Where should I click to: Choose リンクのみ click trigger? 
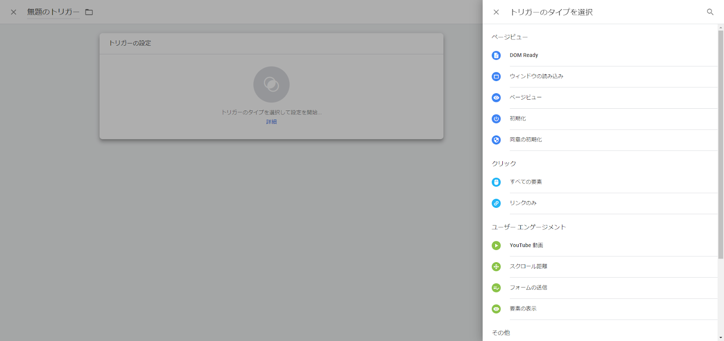pos(605,203)
